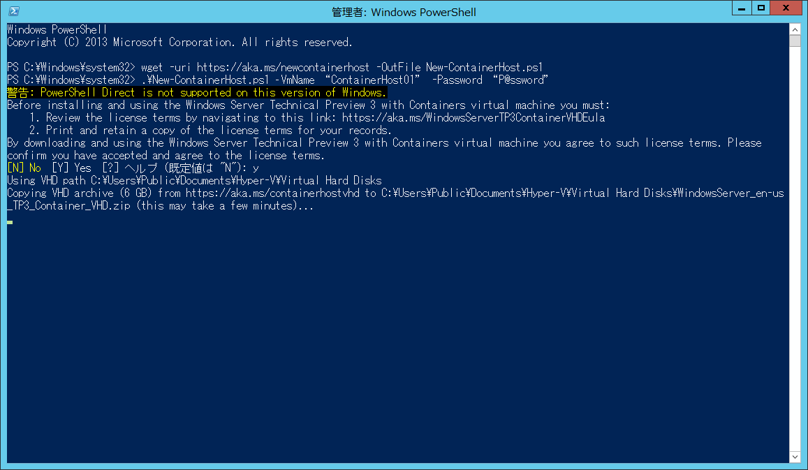Click the scrollbar up arrow
Image resolution: width=808 pixels, height=470 pixels.
[x=795, y=29]
